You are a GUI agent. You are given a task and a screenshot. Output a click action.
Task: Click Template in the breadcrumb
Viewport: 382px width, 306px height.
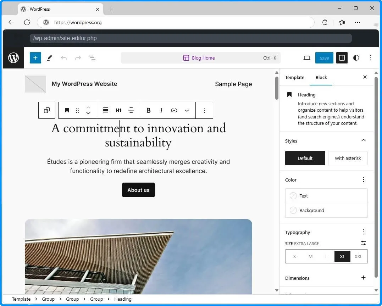(x=21, y=299)
